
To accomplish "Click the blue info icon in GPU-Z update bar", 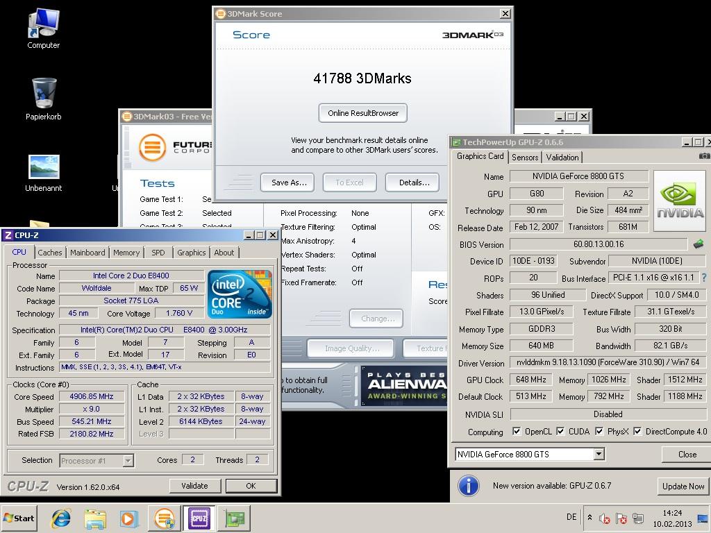I will coord(469,486).
